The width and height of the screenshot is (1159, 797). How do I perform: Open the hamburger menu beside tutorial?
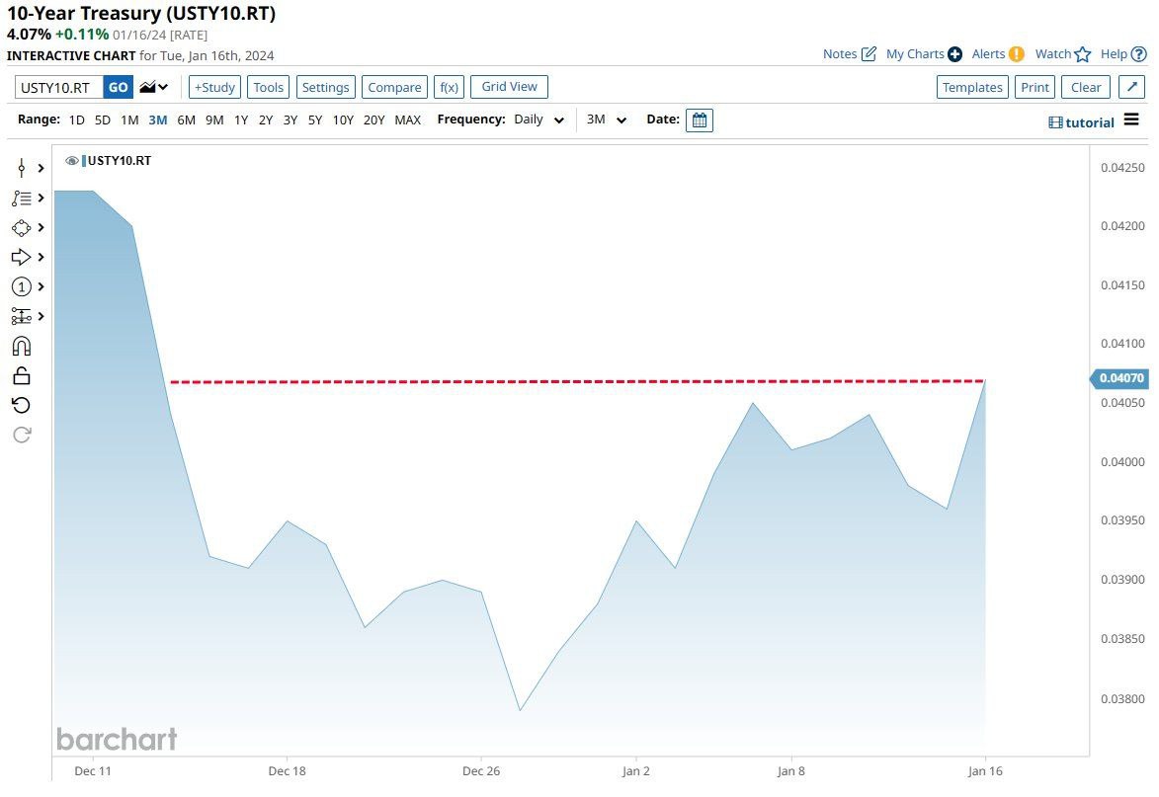coord(1131,120)
